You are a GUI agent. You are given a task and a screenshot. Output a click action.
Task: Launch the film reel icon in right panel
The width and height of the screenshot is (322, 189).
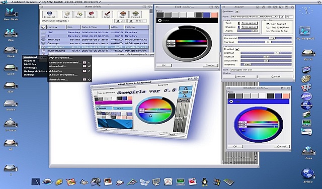coord(306,79)
